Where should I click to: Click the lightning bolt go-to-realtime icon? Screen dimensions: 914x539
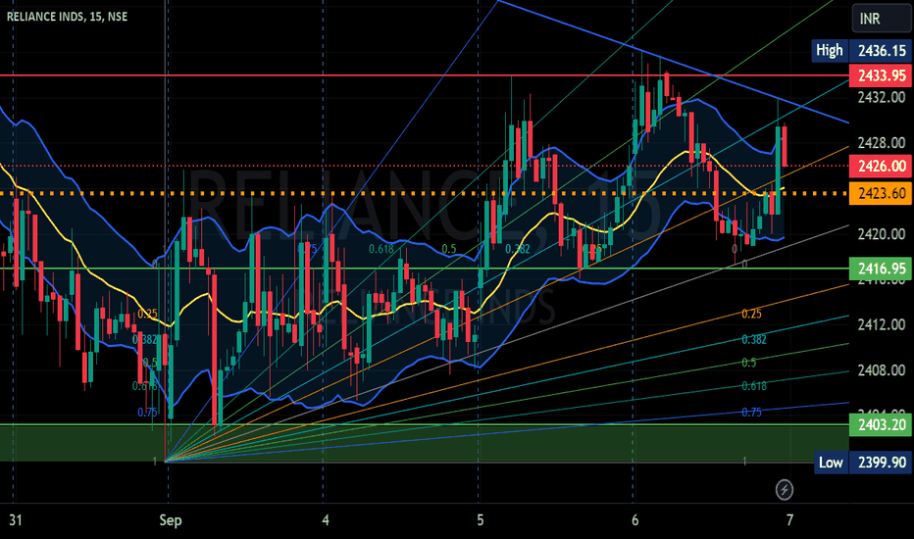[784, 489]
